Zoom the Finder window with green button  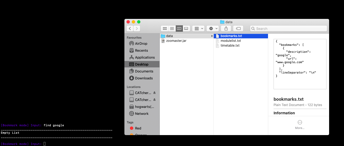coord(139,22)
